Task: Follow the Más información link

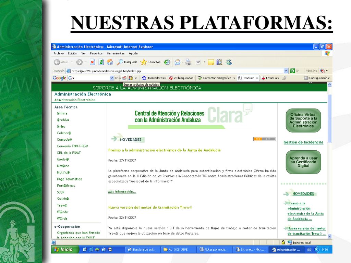Action: (122, 191)
